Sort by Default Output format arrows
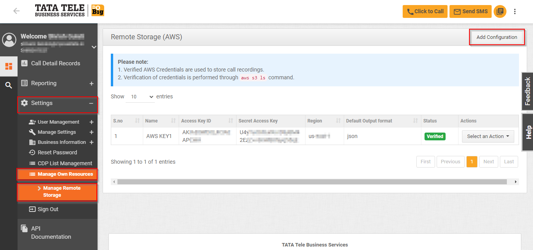The image size is (533, 250). [416, 121]
